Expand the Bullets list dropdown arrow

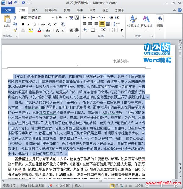point(88,18)
